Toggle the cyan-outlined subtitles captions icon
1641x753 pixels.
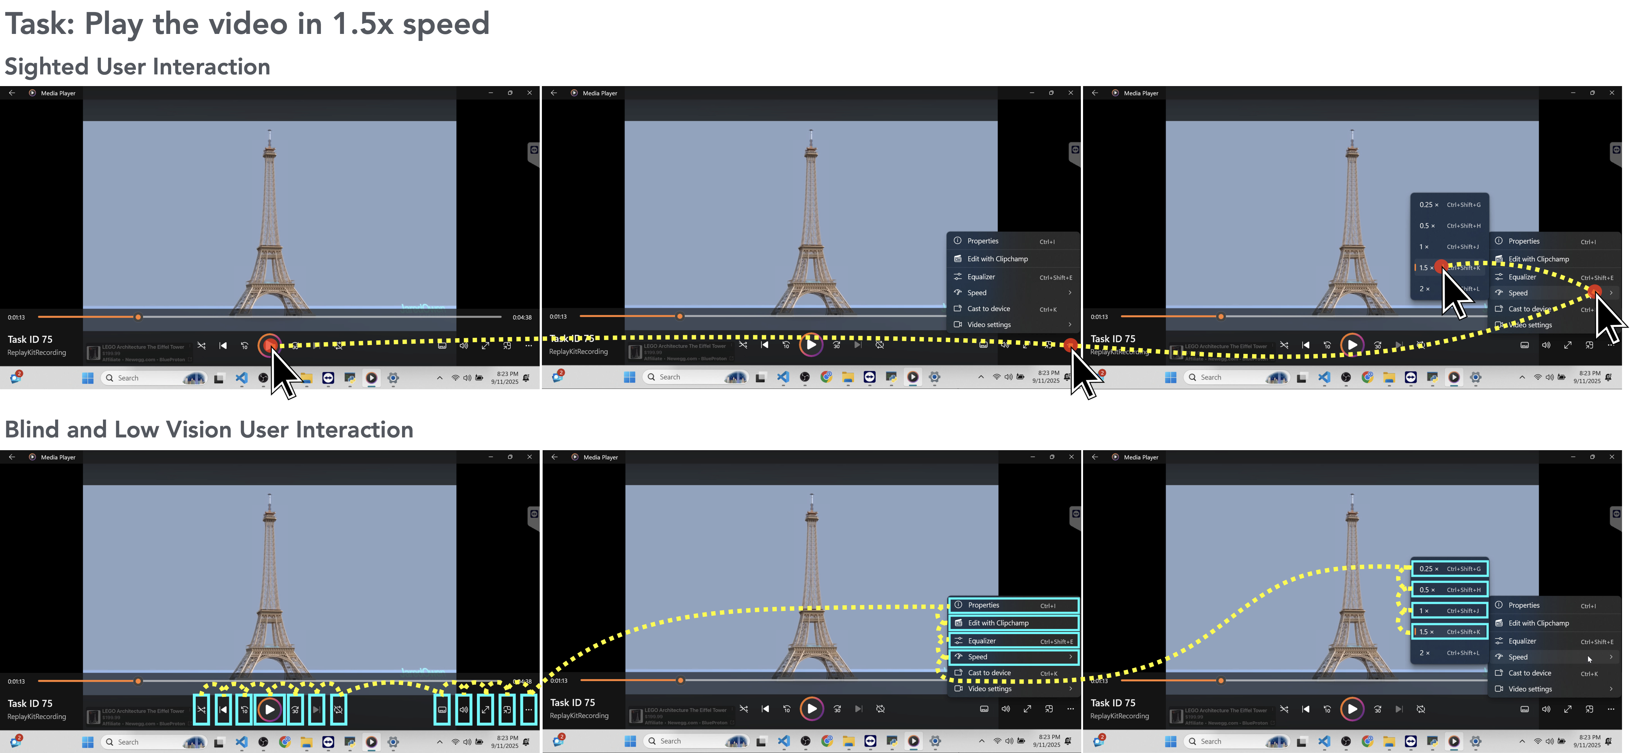pyautogui.click(x=442, y=710)
